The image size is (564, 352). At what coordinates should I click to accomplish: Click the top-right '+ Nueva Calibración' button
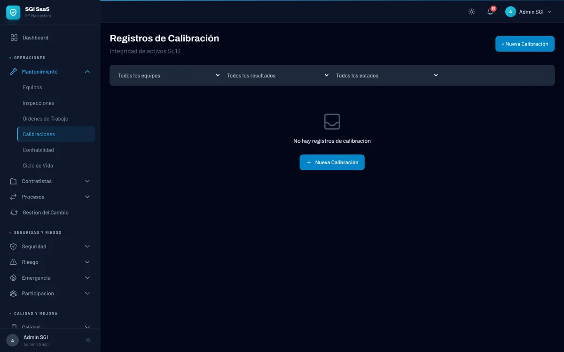[x=525, y=44]
